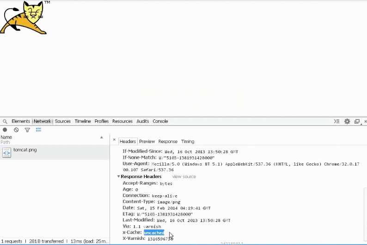Screen dimensions: 367x245
Task: Click the tomcat.png file type icon
Action: point(6,153)
